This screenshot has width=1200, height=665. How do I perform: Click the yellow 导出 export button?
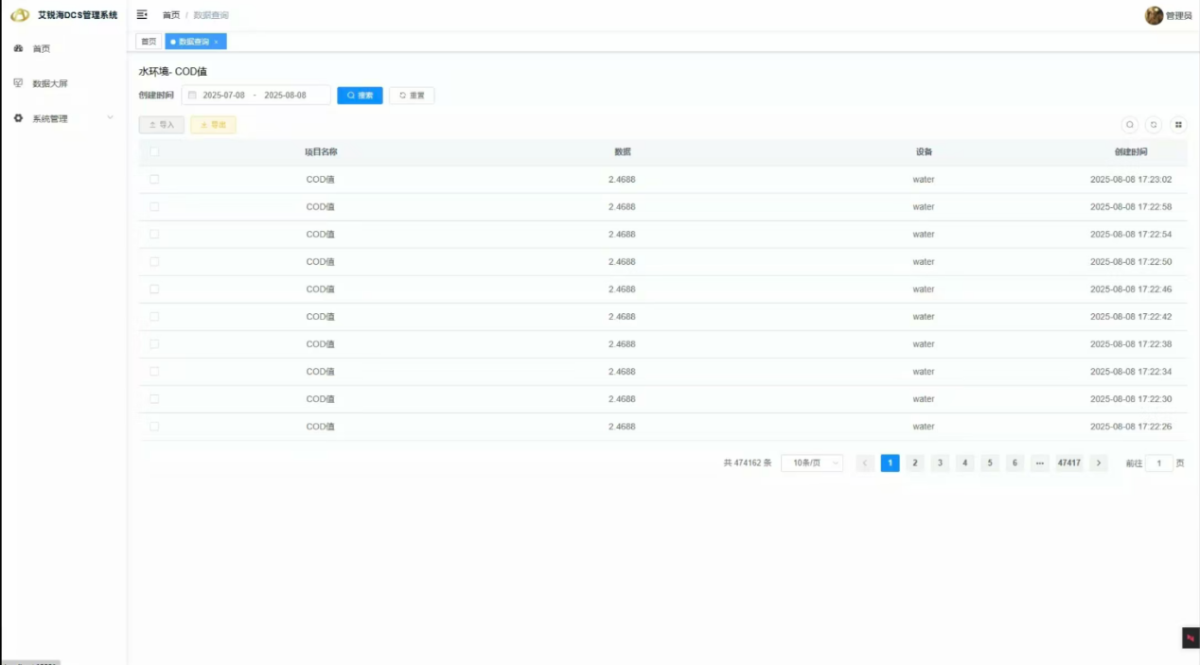coord(213,125)
